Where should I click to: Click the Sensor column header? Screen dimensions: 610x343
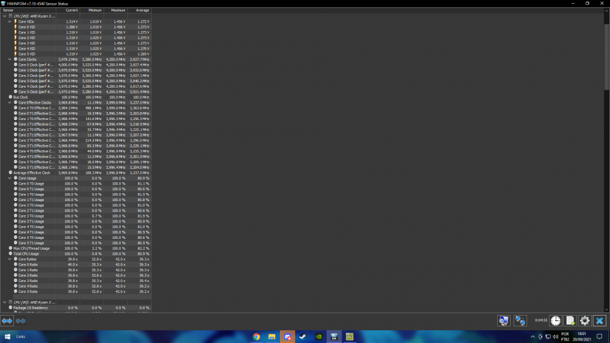click(28, 10)
